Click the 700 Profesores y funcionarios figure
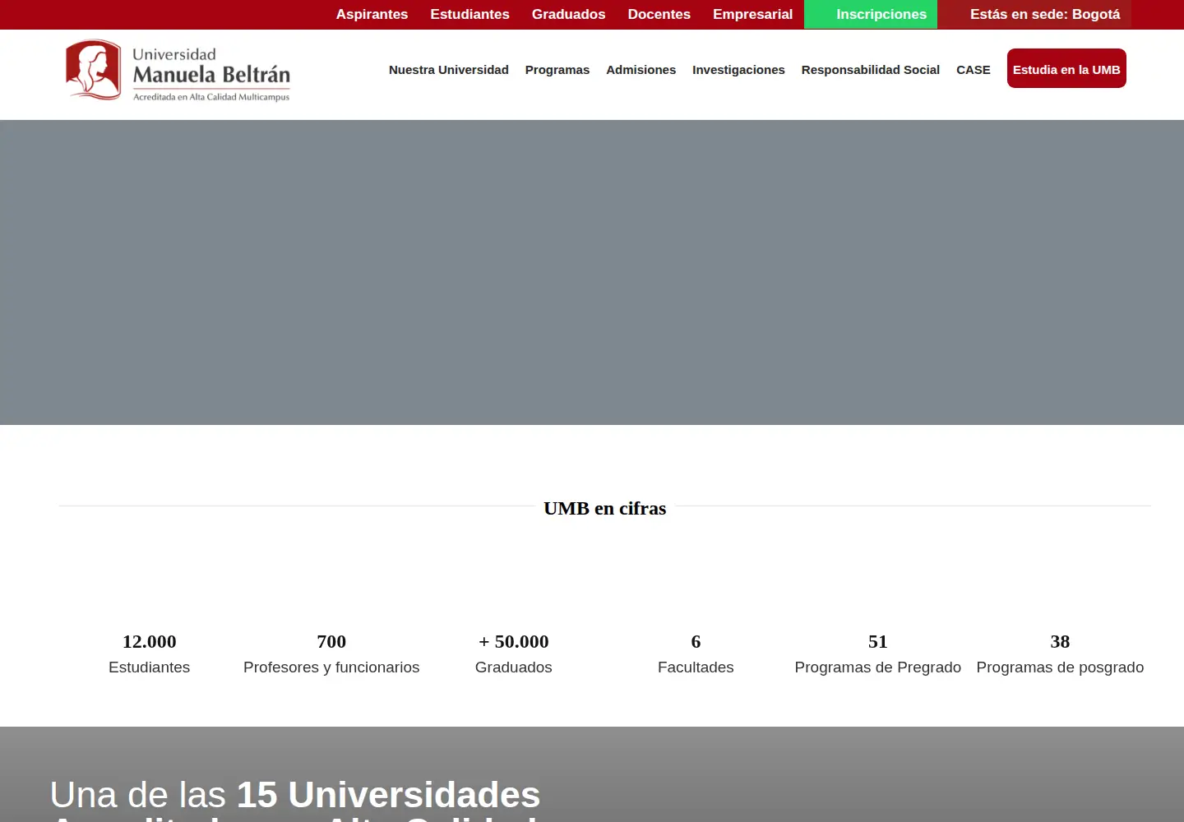This screenshot has width=1184, height=822. pos(331,653)
